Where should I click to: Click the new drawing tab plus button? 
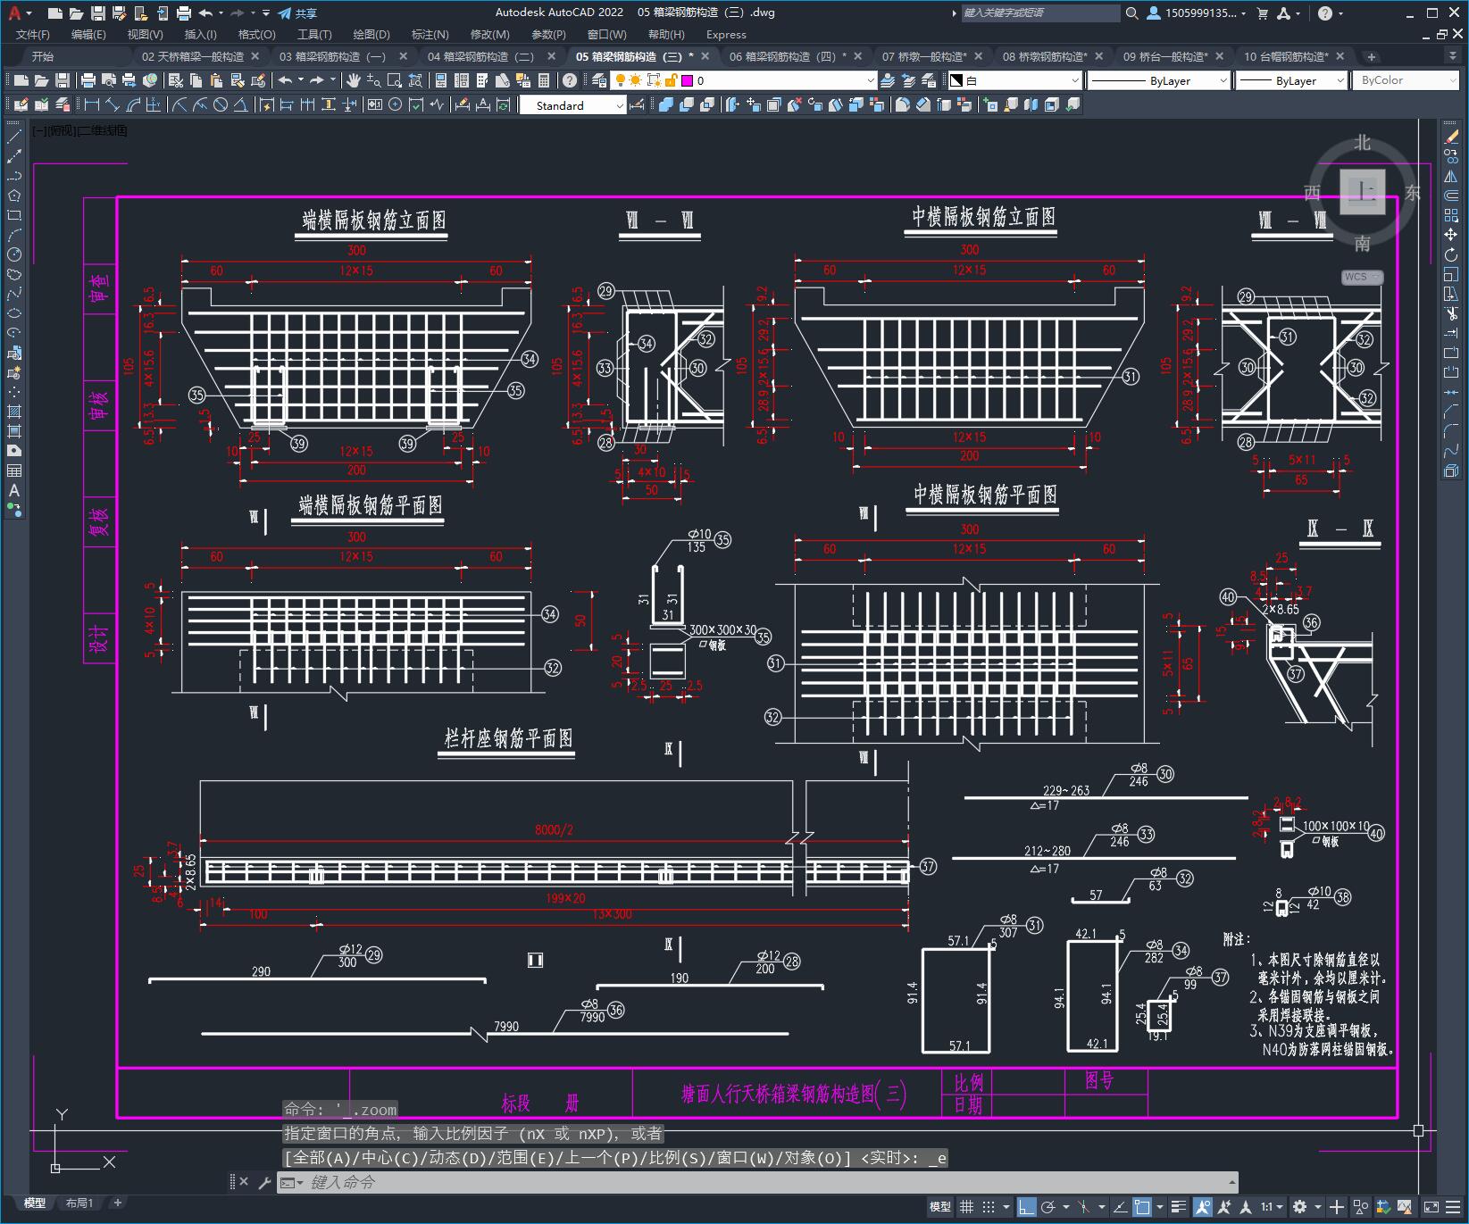pyautogui.click(x=1372, y=56)
